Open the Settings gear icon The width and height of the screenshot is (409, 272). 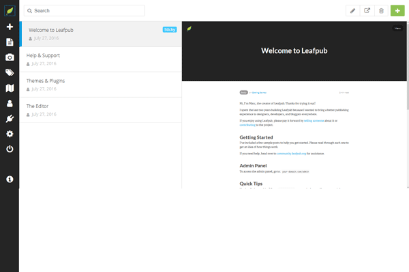pos(10,134)
